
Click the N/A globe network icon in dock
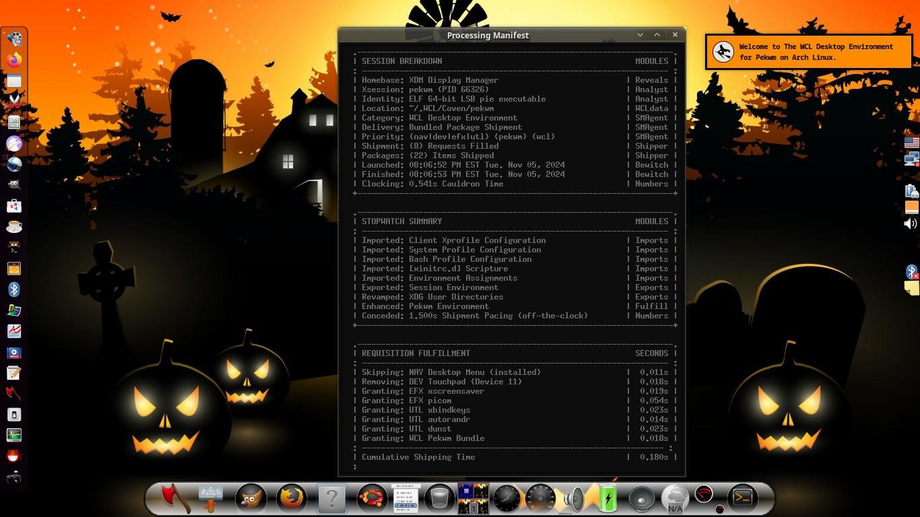point(675,499)
